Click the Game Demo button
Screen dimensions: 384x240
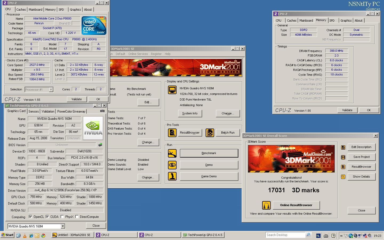click(x=209, y=177)
